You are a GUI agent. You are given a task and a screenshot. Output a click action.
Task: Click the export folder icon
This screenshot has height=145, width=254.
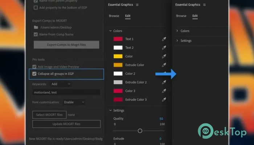click(36, 27)
